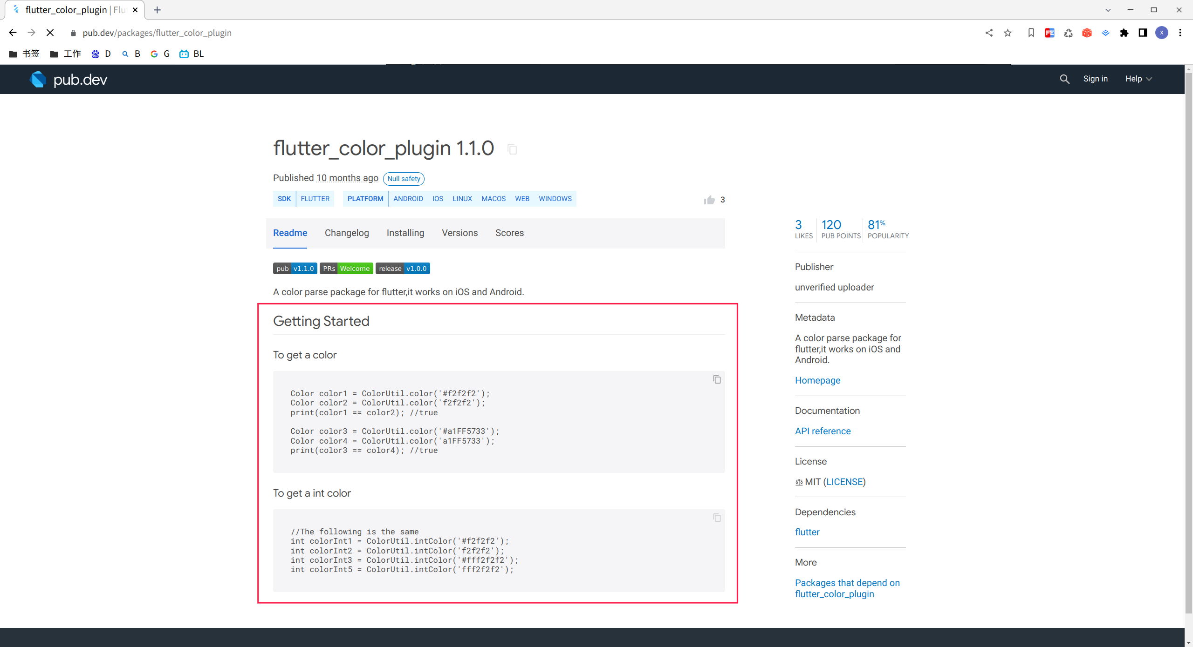
Task: Switch to the Scores tab
Action: click(x=509, y=233)
